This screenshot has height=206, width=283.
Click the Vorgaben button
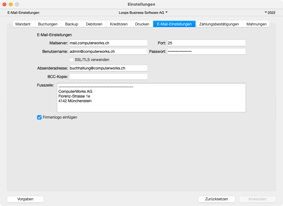coord(25,199)
